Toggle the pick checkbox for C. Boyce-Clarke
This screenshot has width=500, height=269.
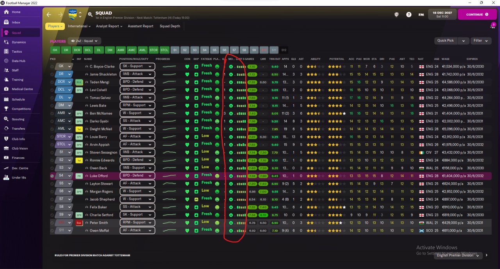pos(52,66)
